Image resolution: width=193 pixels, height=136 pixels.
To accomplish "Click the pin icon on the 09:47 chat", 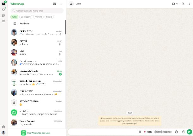I will click(60, 44).
